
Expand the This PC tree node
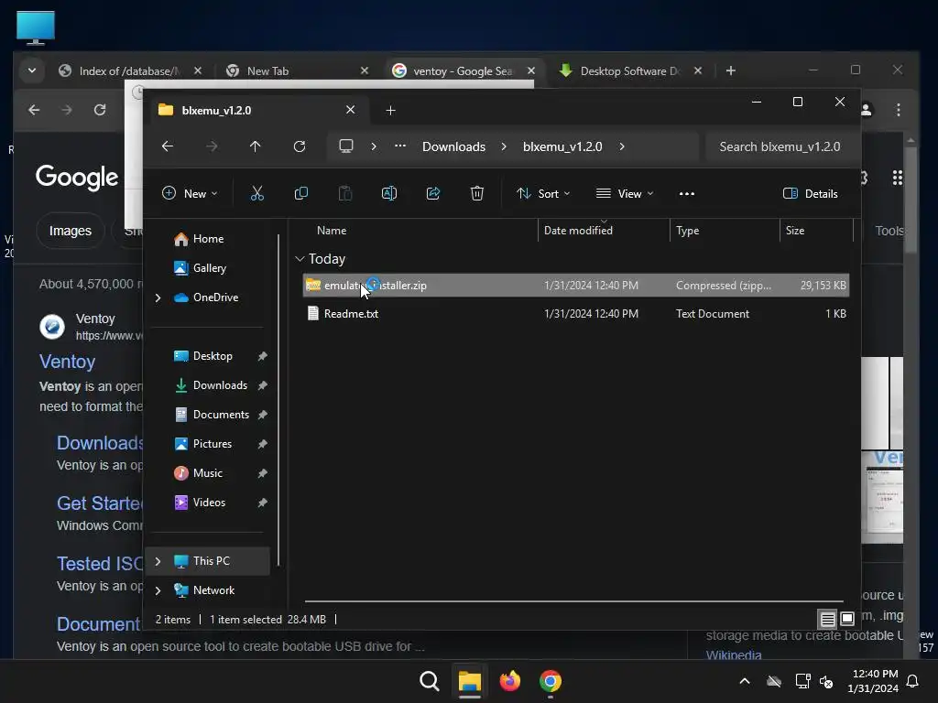tap(158, 561)
